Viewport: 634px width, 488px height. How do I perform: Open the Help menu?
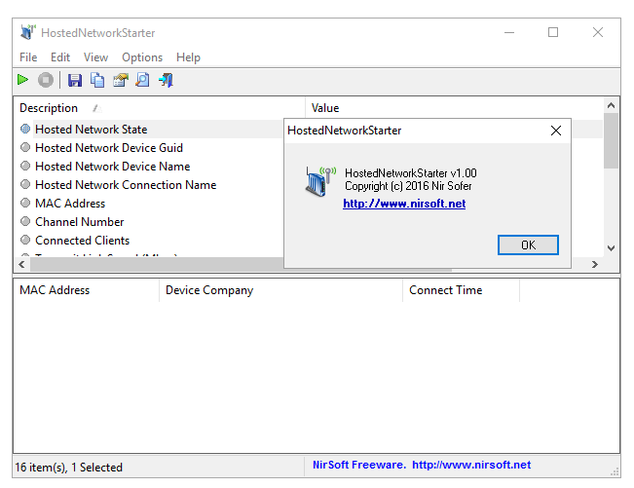tap(188, 57)
